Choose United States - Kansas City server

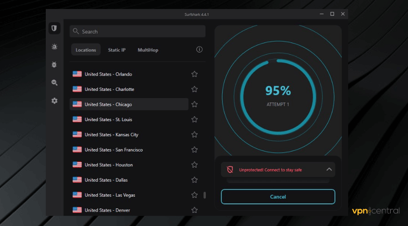112,135
